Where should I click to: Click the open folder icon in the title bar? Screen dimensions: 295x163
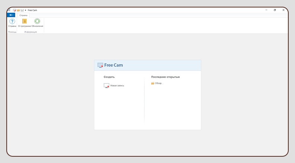pos(18,10)
